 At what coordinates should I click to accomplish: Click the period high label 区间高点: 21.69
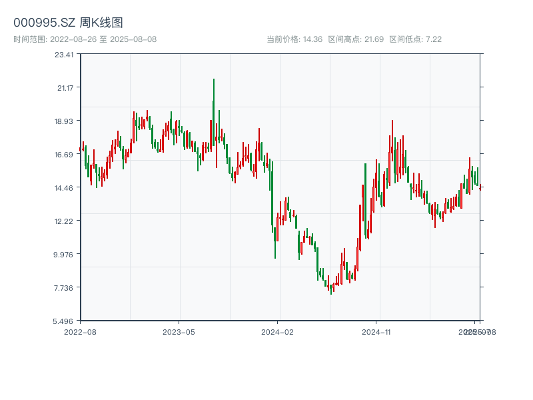click(x=356, y=39)
